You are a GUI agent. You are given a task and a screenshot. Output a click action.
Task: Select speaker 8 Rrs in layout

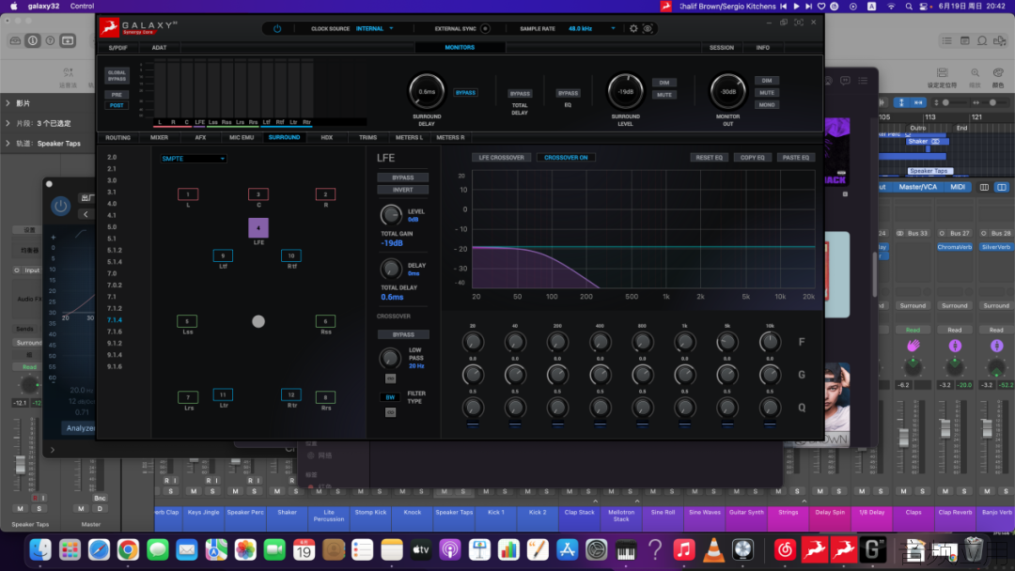coord(325,397)
